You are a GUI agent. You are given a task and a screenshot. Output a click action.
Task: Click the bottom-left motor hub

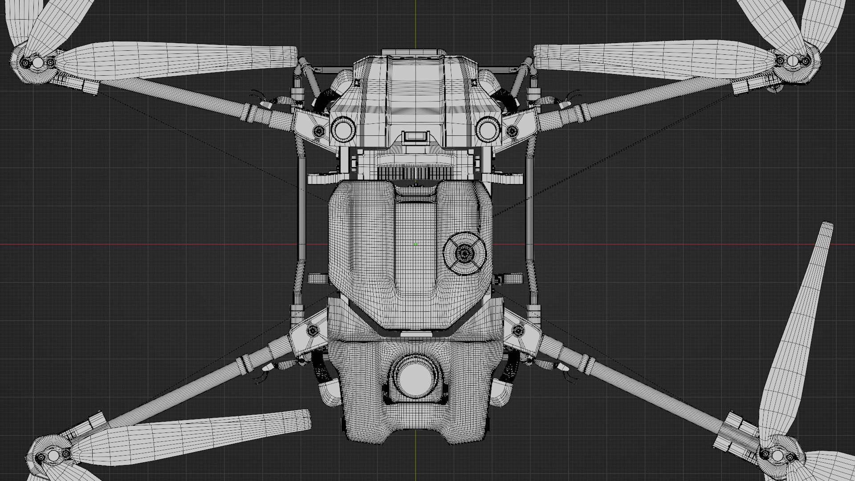click(x=53, y=456)
